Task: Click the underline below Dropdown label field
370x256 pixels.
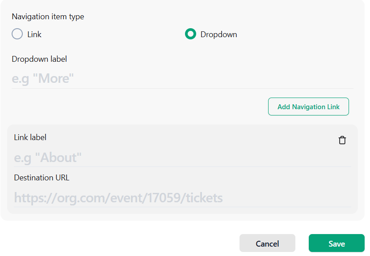Action: tap(182, 89)
